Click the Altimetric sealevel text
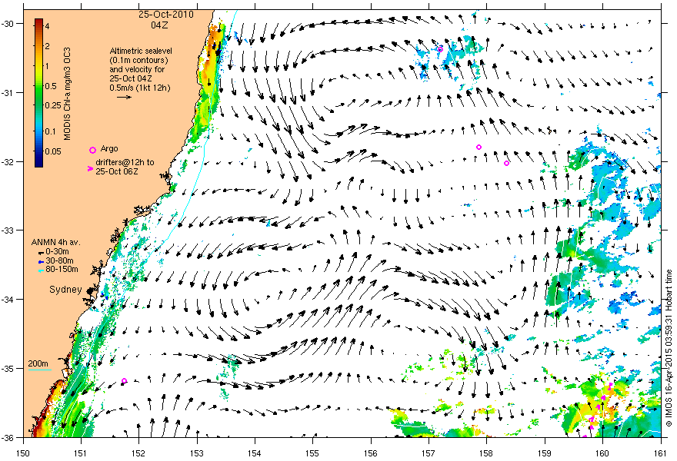Image resolution: width=677 pixels, height=461 pixels. 139,51
